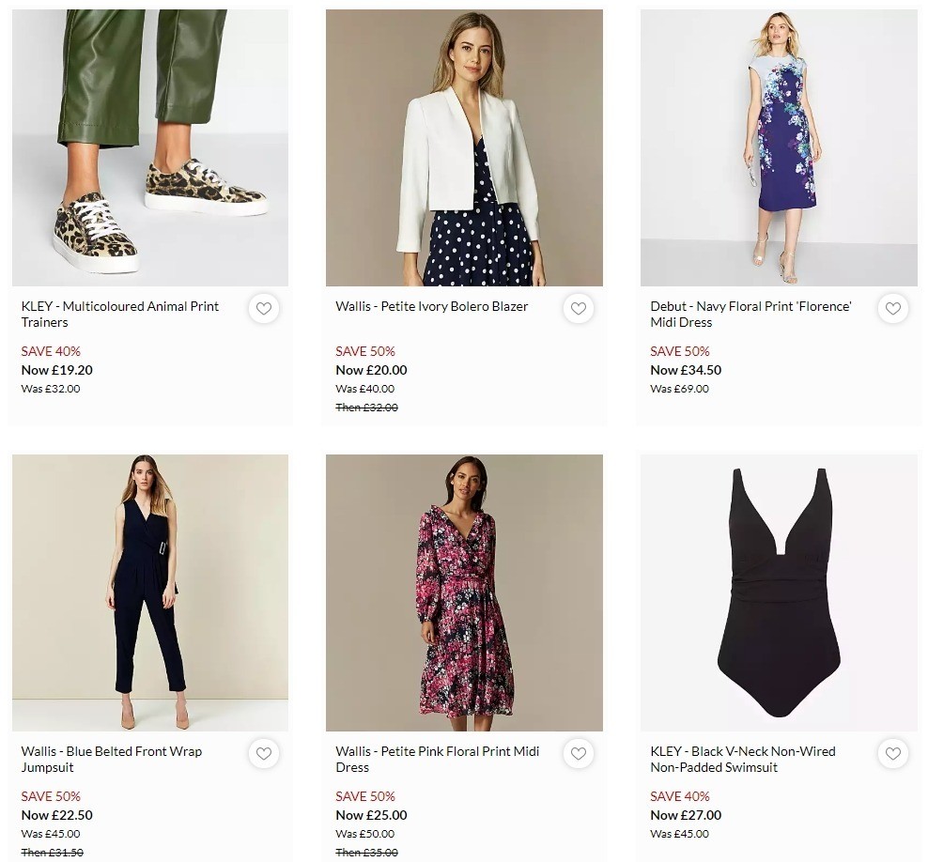
Task: Click the crossed-out 'Then £32.00' price text
Action: pyautogui.click(x=366, y=407)
